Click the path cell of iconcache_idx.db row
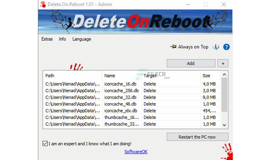The image size is (276, 160). pos(73,111)
